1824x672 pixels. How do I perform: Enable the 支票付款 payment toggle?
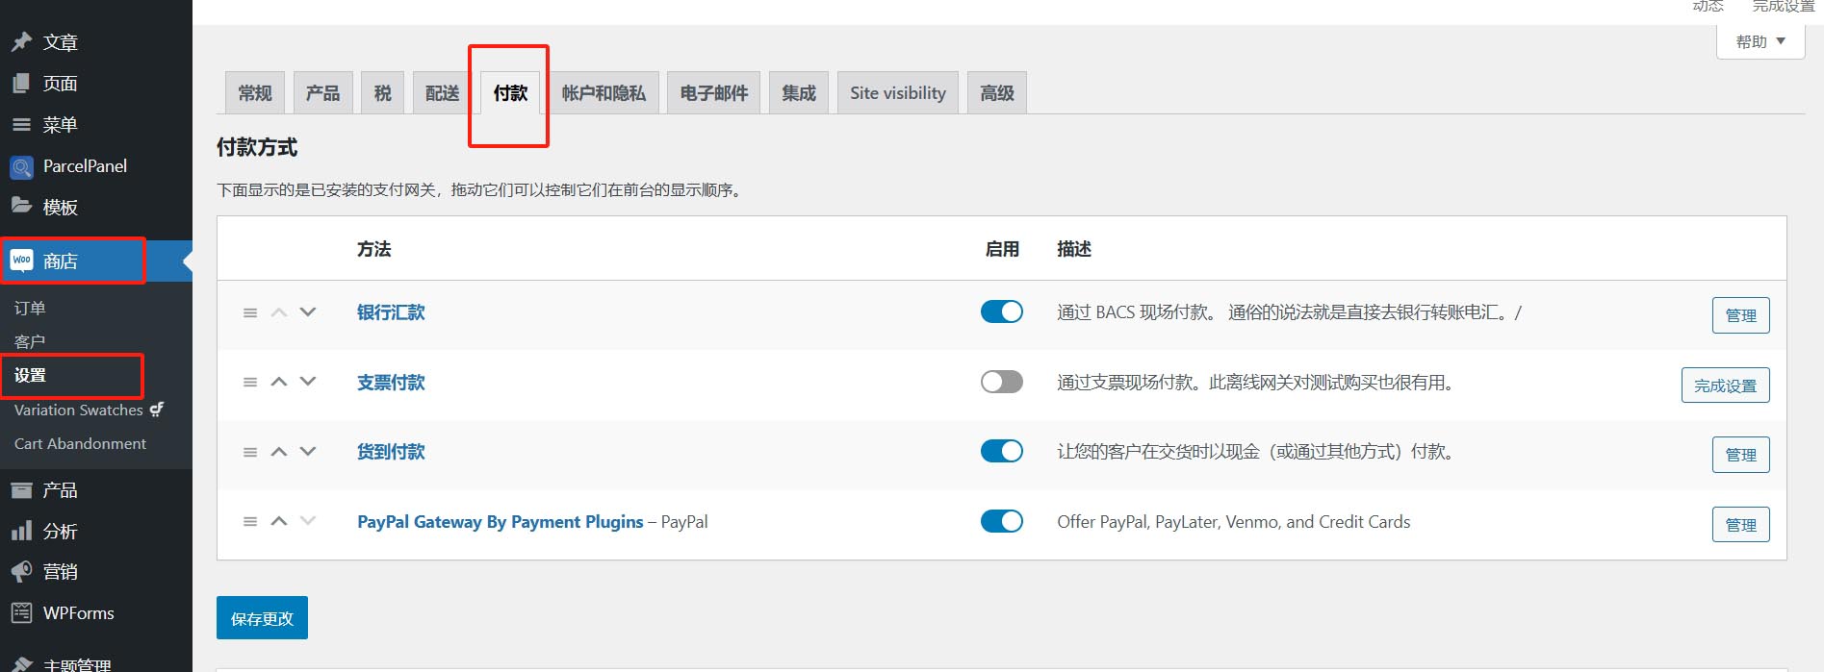[x=1001, y=382]
